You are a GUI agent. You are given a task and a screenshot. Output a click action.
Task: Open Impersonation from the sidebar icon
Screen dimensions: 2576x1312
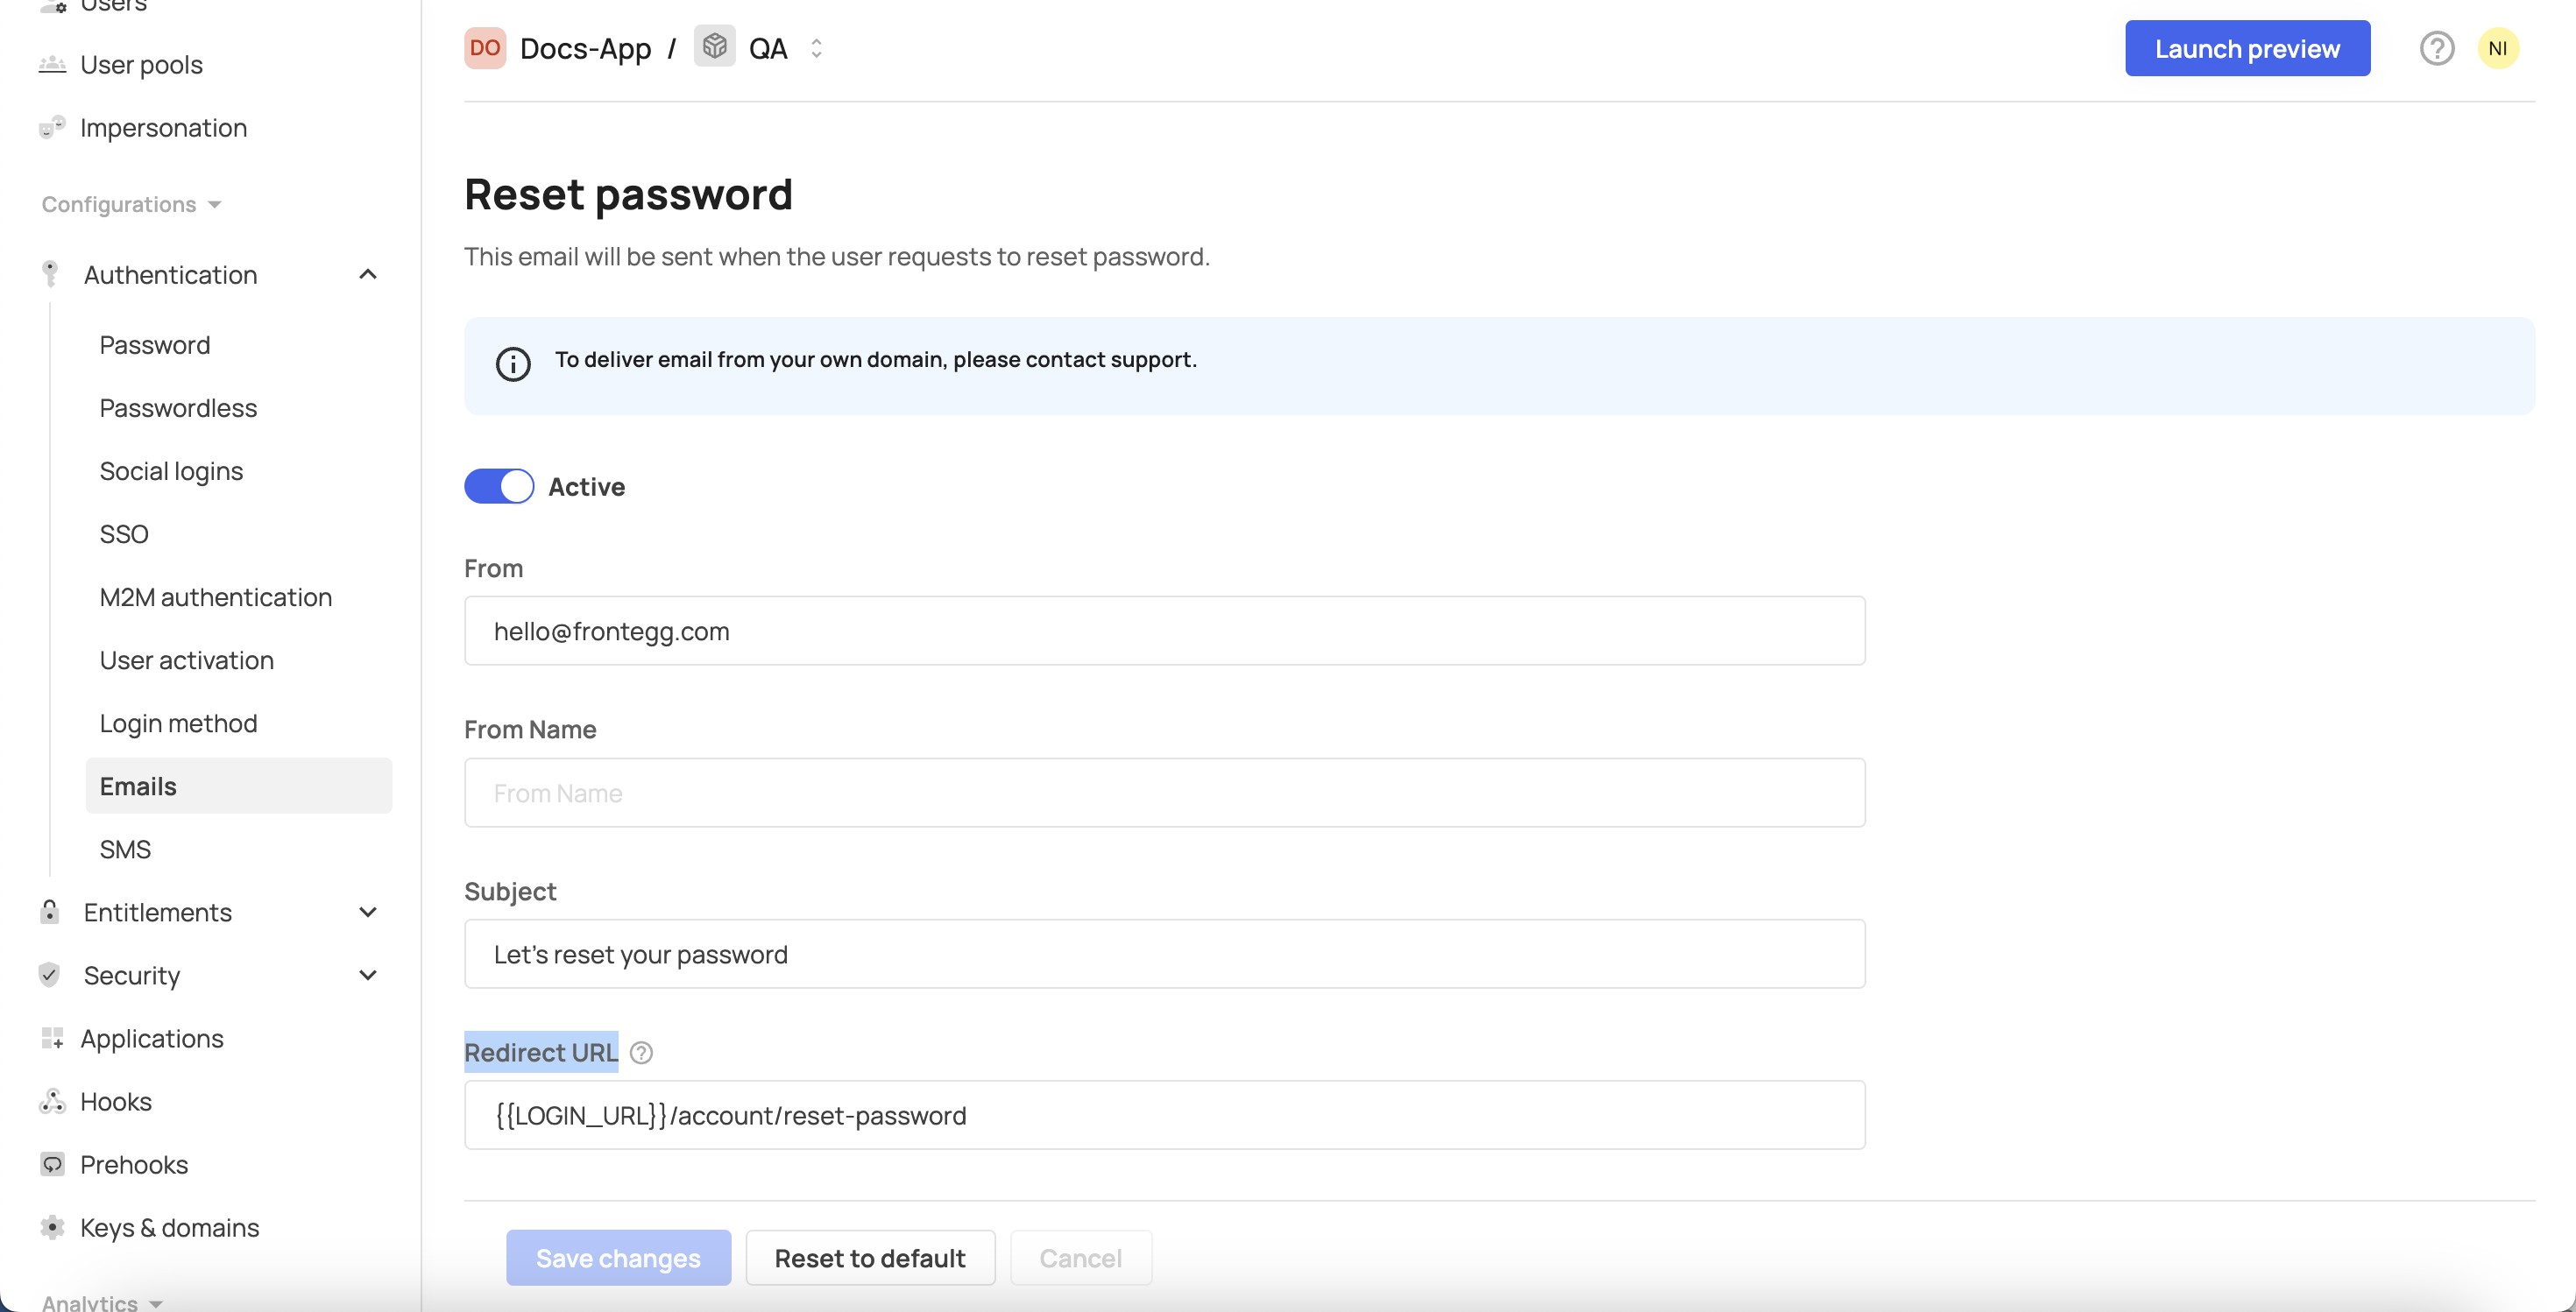click(52, 128)
